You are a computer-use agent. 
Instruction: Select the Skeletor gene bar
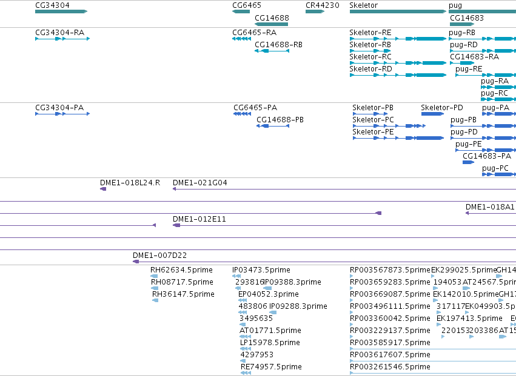398,12
